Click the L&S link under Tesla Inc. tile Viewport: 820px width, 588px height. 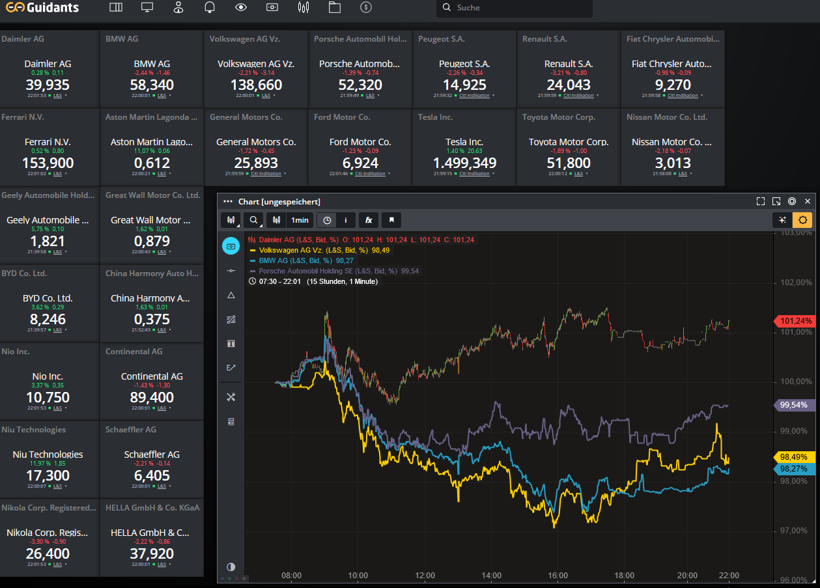pos(475,174)
